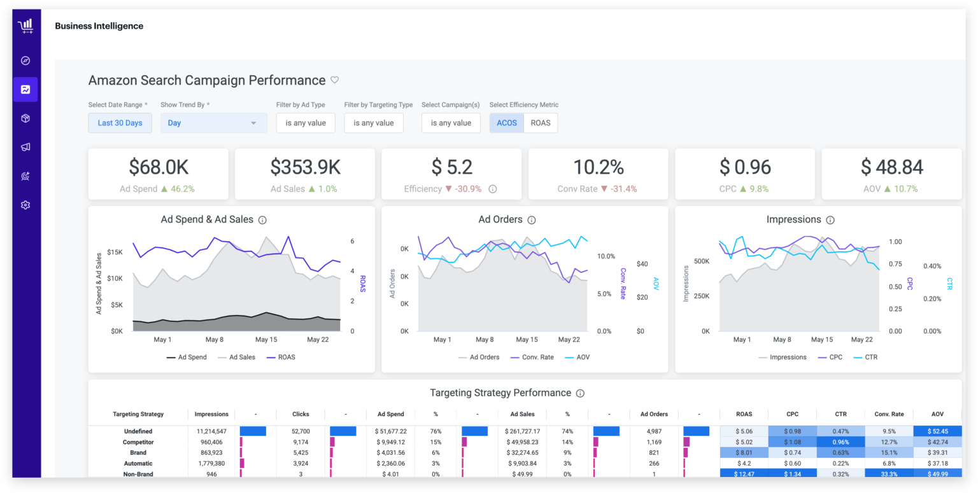Open the Targeting dartboard icon in sidebar
Viewport: 978px width, 493px height.
point(25,176)
